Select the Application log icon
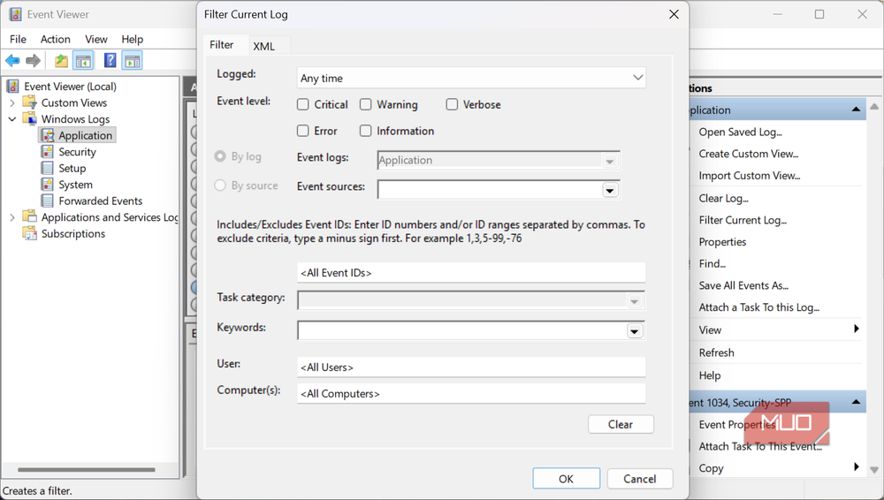Viewport: 884px width, 500px height. (48, 135)
